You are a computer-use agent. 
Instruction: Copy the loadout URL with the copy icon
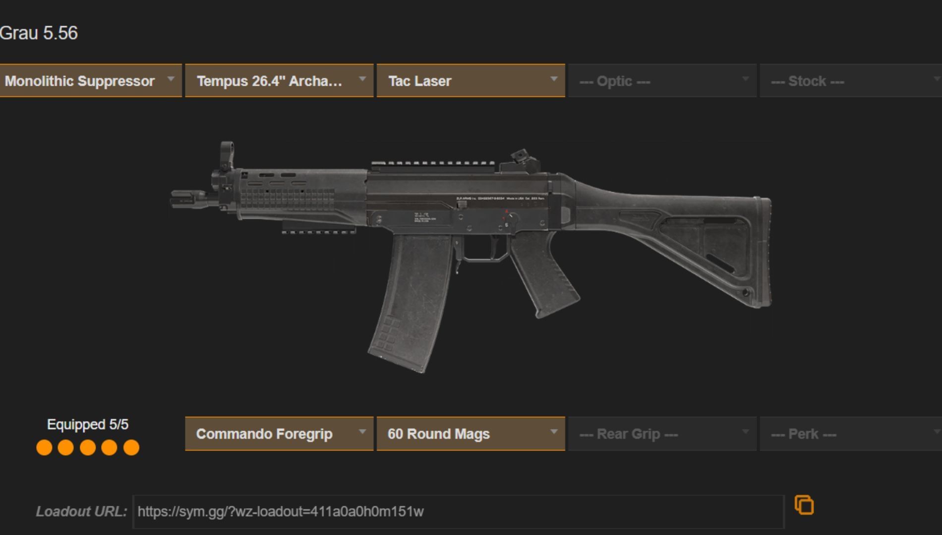(x=804, y=505)
